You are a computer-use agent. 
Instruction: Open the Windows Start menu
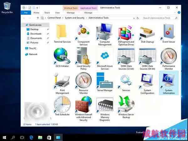(x=4, y=138)
